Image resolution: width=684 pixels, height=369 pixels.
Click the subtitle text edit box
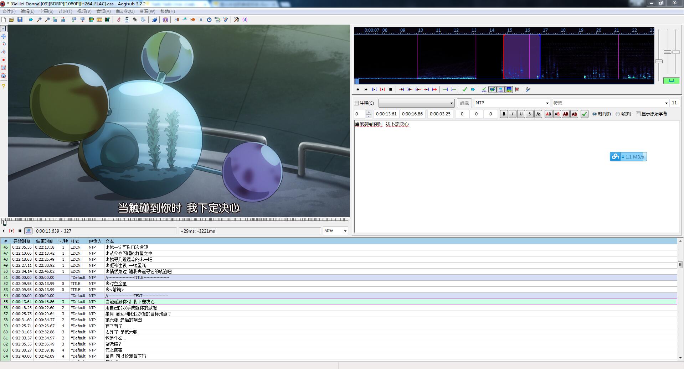coord(517,176)
